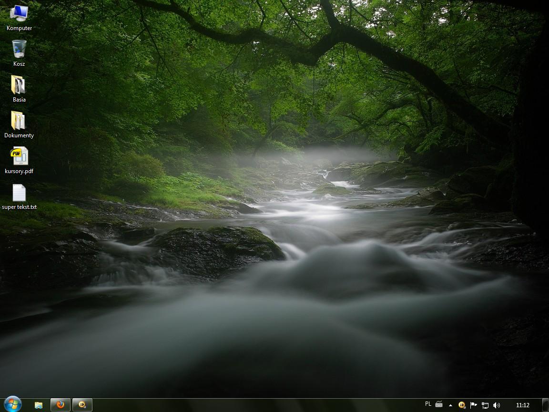Image resolution: width=549 pixels, height=412 pixels.
Task: Click the keyboard icon in the language bar
Action: click(x=439, y=405)
